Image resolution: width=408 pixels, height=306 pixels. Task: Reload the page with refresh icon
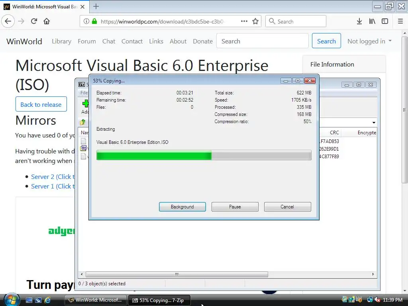pyautogui.click(x=34, y=22)
